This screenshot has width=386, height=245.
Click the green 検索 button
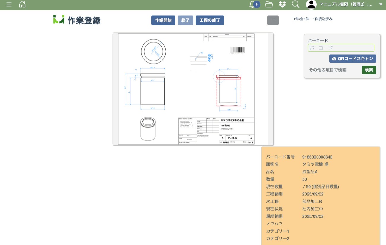pyautogui.click(x=369, y=70)
